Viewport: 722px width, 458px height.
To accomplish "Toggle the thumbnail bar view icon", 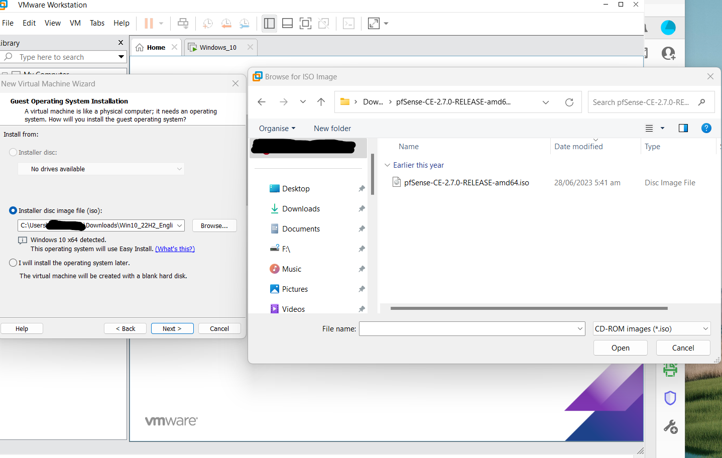I will click(287, 23).
